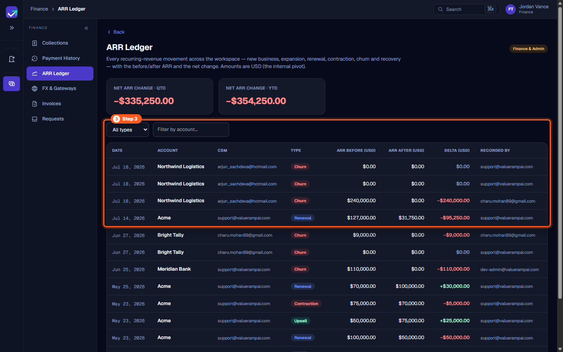Click the -$240,000.00 delta value
Viewport: 563px width, 352px height.
(x=453, y=201)
